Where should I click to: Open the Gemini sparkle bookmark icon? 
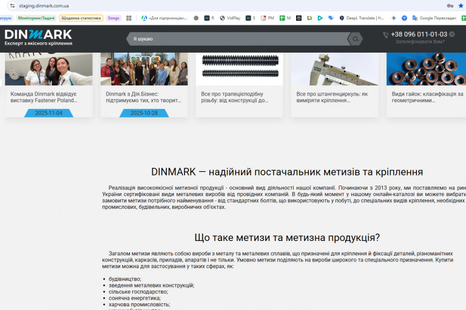click(393, 18)
